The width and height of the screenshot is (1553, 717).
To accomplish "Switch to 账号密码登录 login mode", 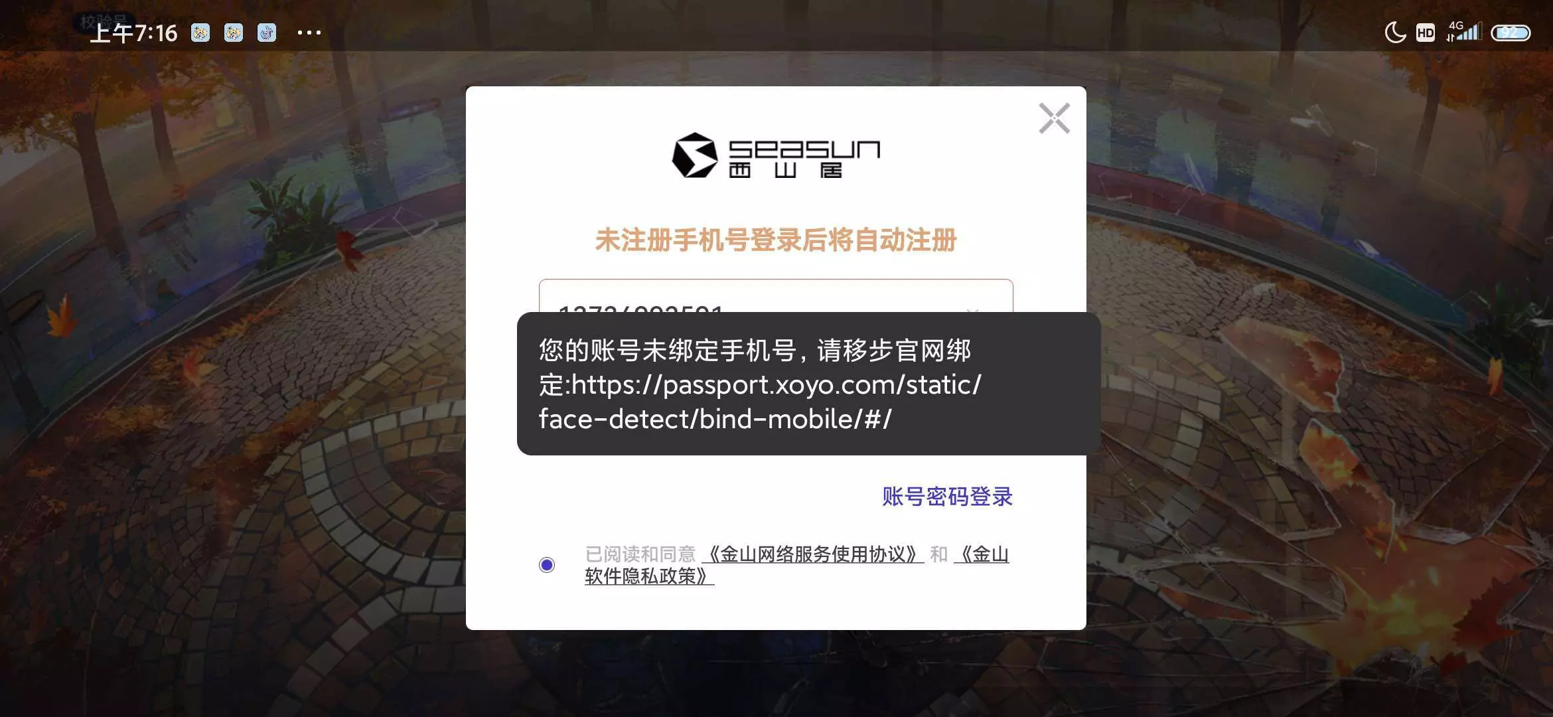I will coord(947,497).
